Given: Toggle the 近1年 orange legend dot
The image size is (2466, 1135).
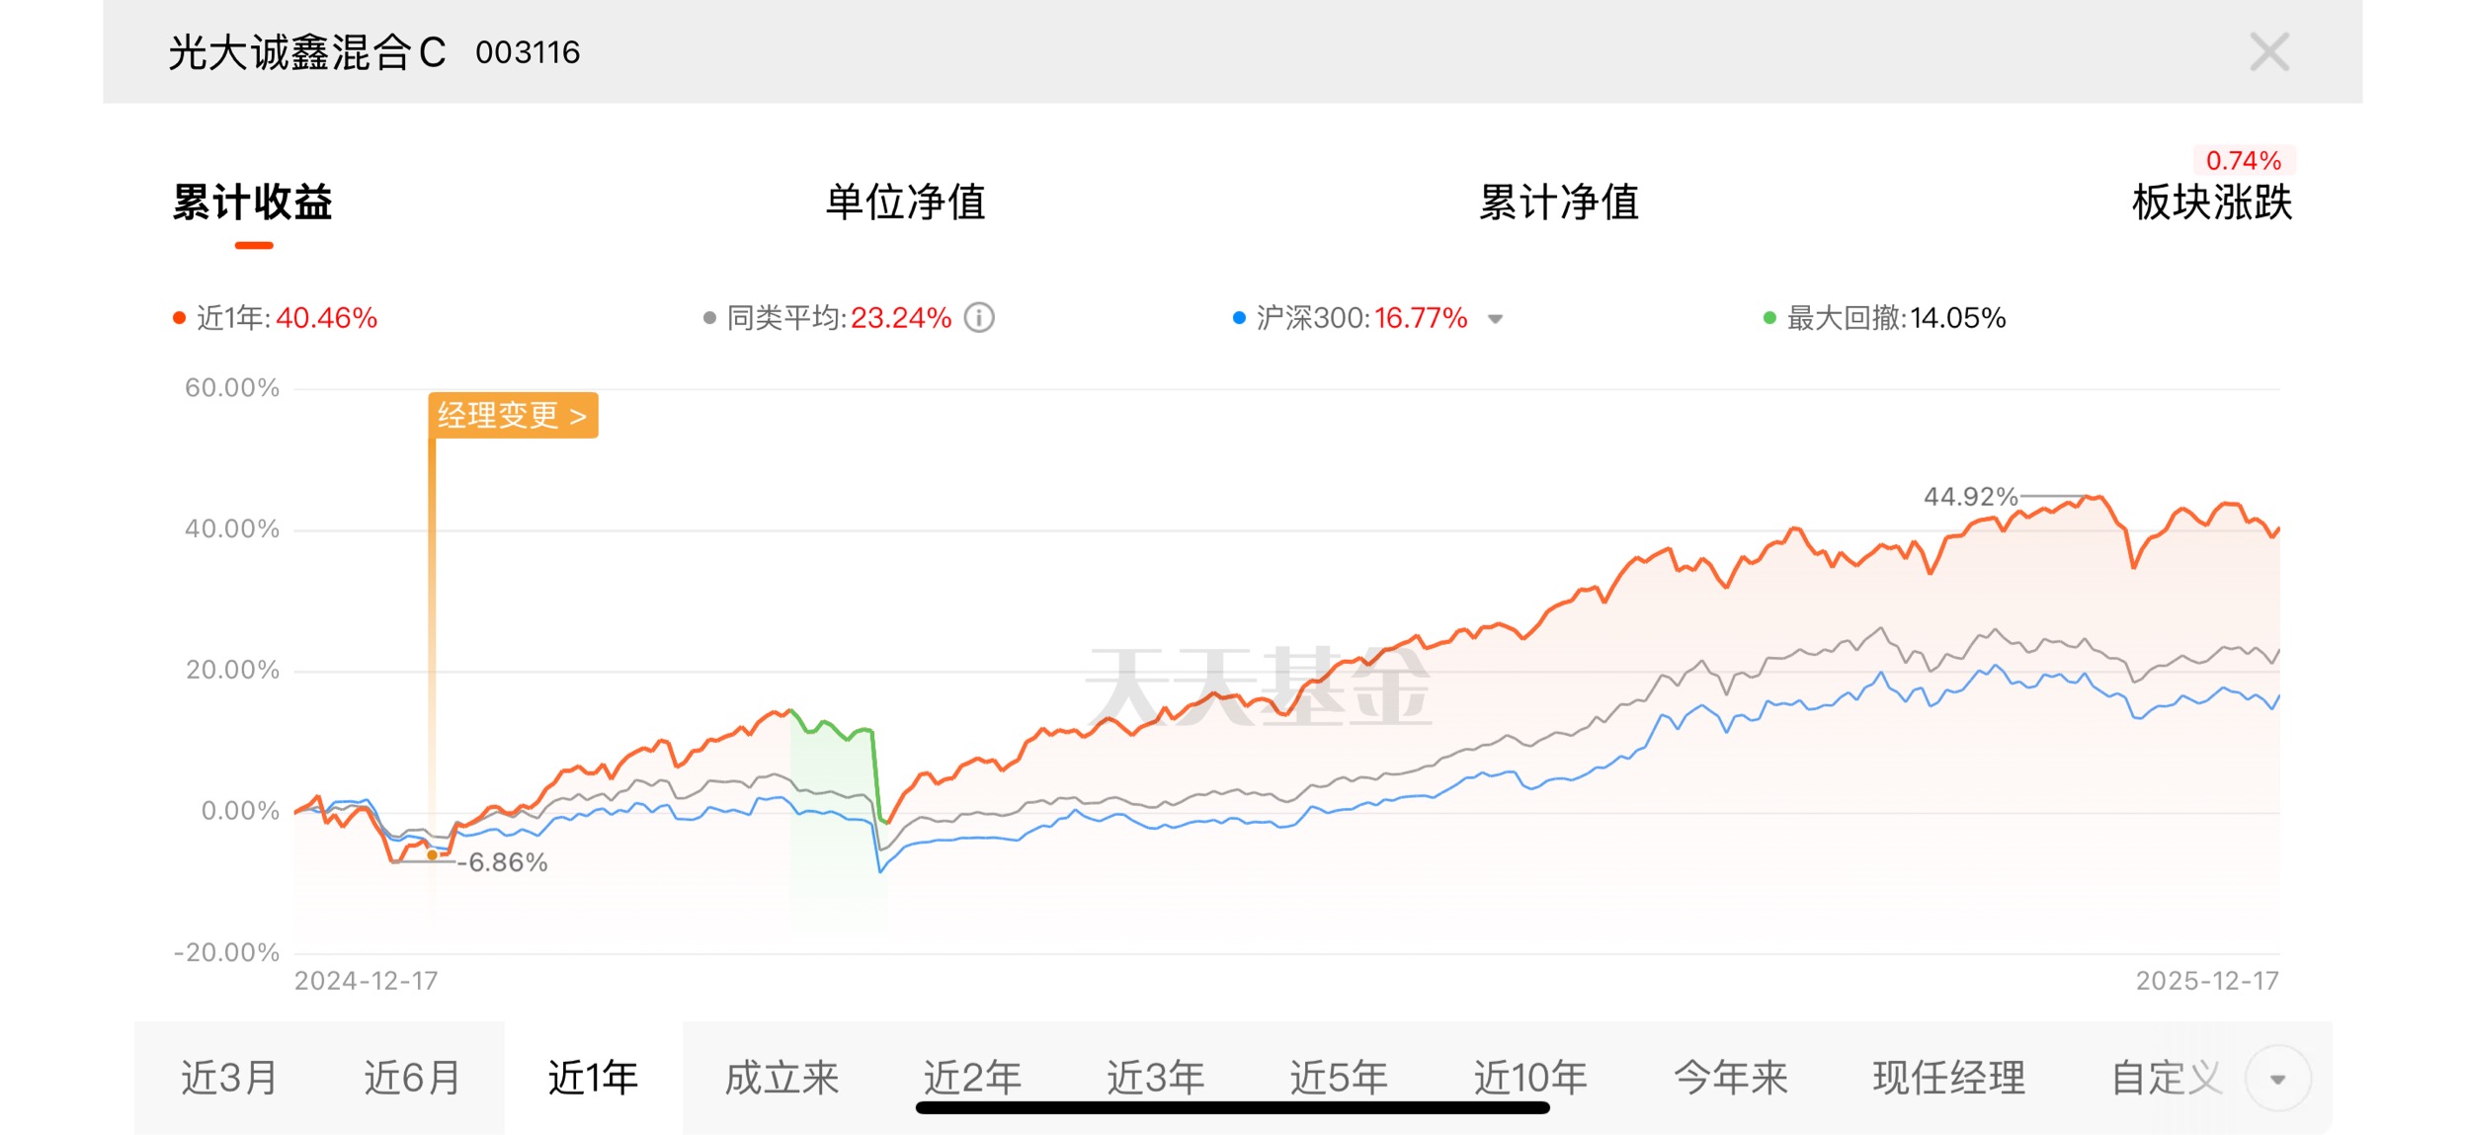Looking at the screenshot, I should 179,318.
